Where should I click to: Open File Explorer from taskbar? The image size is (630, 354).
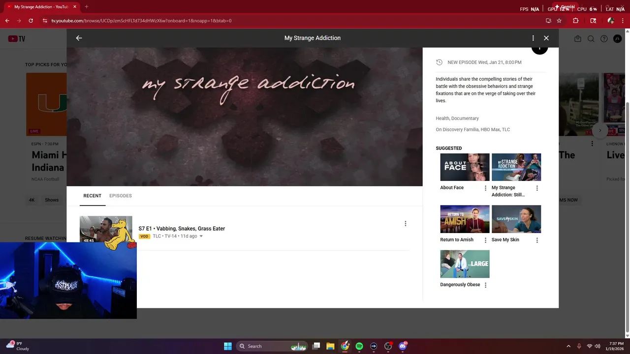330,346
